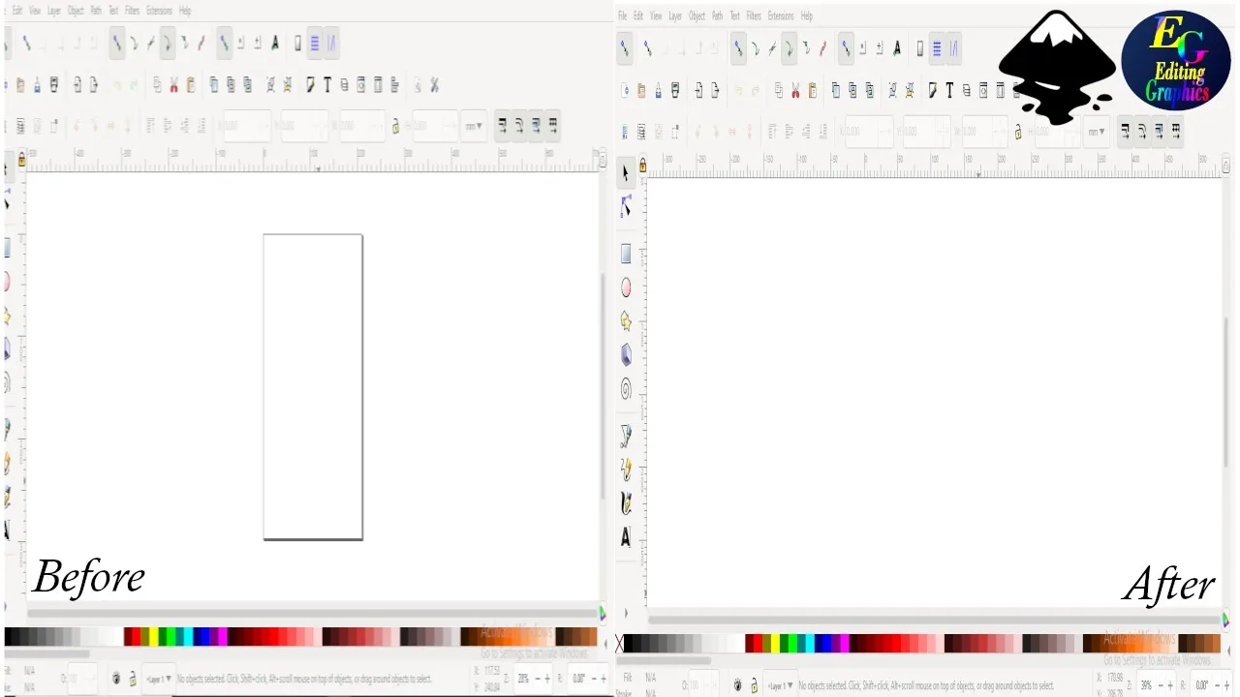Image resolution: width=1240 pixels, height=697 pixels.
Task: Click Print icon in After window
Action: (675, 91)
